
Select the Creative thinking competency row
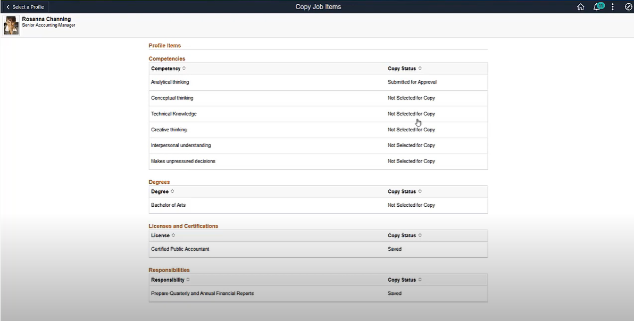coord(318,130)
